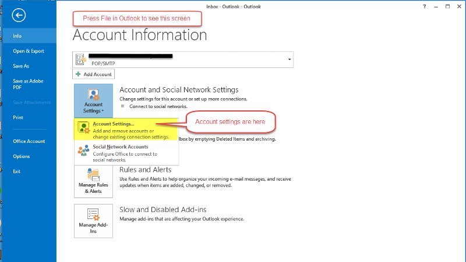
Task: Open Manage Add-Ins
Action: (x=93, y=221)
